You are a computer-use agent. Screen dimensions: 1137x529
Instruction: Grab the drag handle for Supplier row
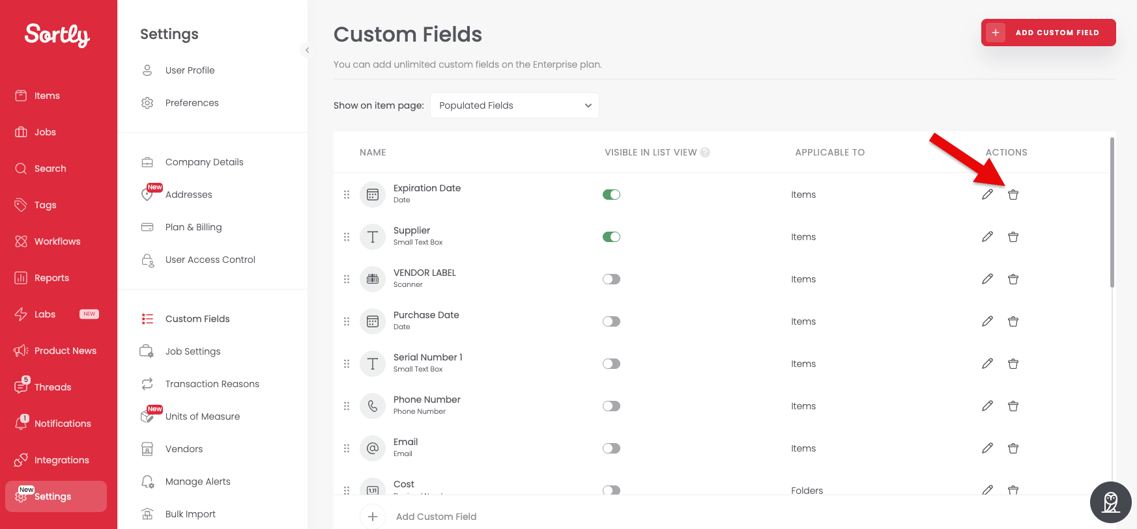pyautogui.click(x=347, y=237)
